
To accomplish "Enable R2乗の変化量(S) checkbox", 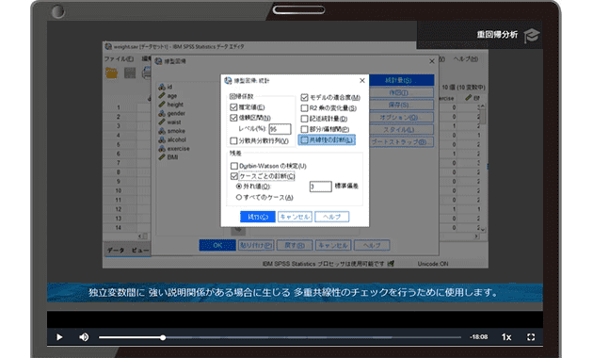I will tap(304, 108).
